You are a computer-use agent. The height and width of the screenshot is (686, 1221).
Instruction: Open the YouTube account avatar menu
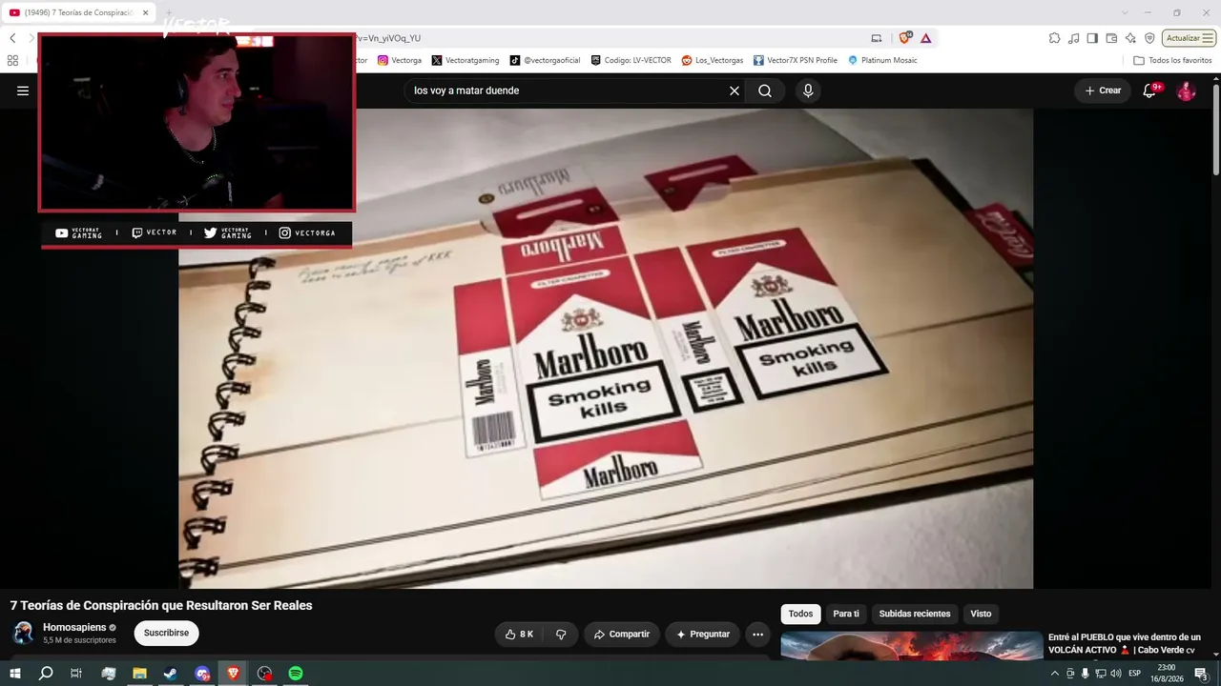(1186, 91)
